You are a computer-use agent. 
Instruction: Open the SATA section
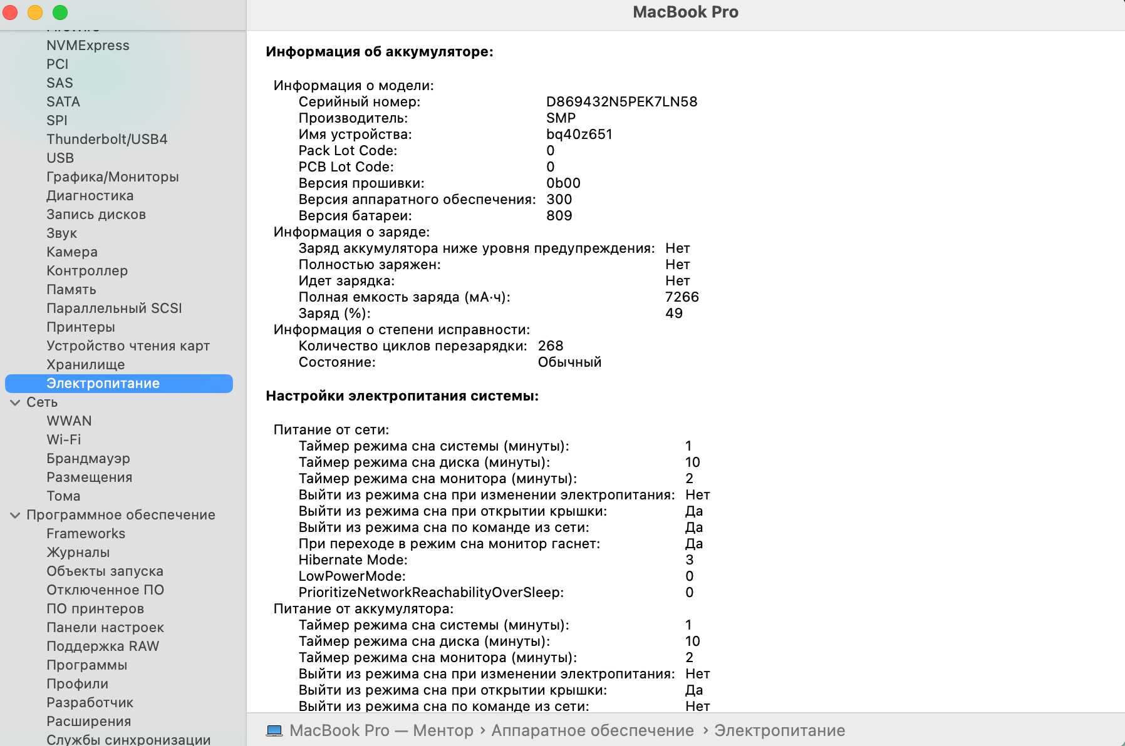point(63,102)
